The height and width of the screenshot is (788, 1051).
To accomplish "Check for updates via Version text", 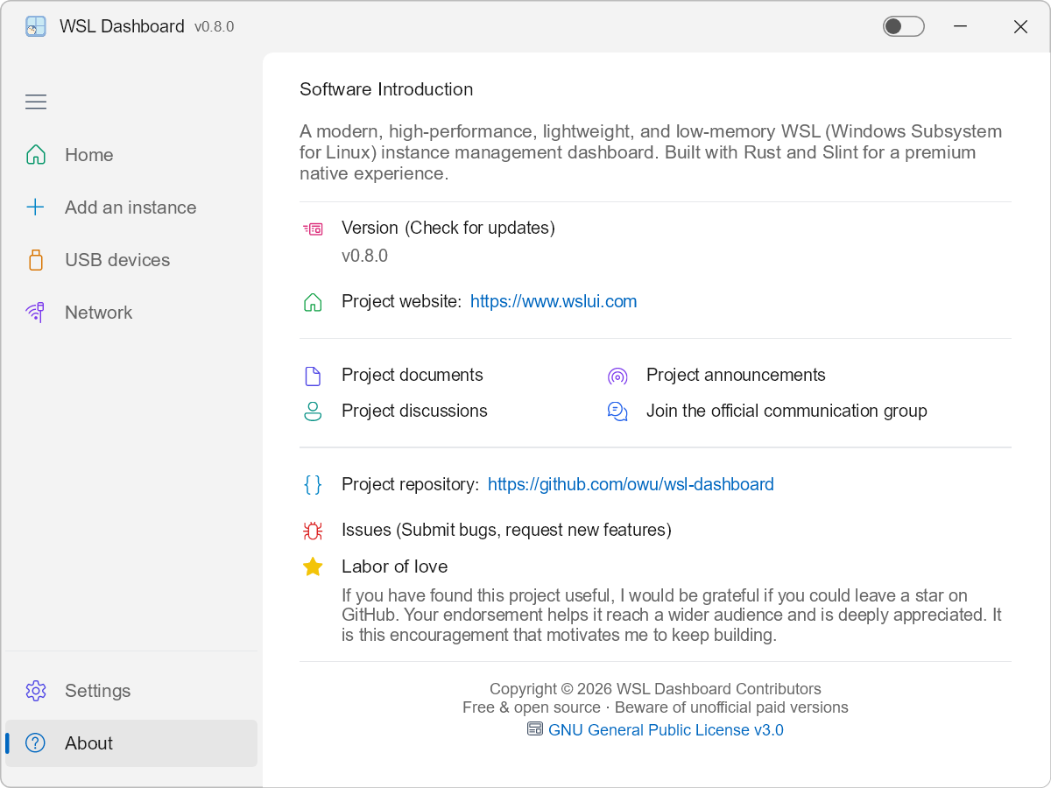I will click(x=448, y=228).
